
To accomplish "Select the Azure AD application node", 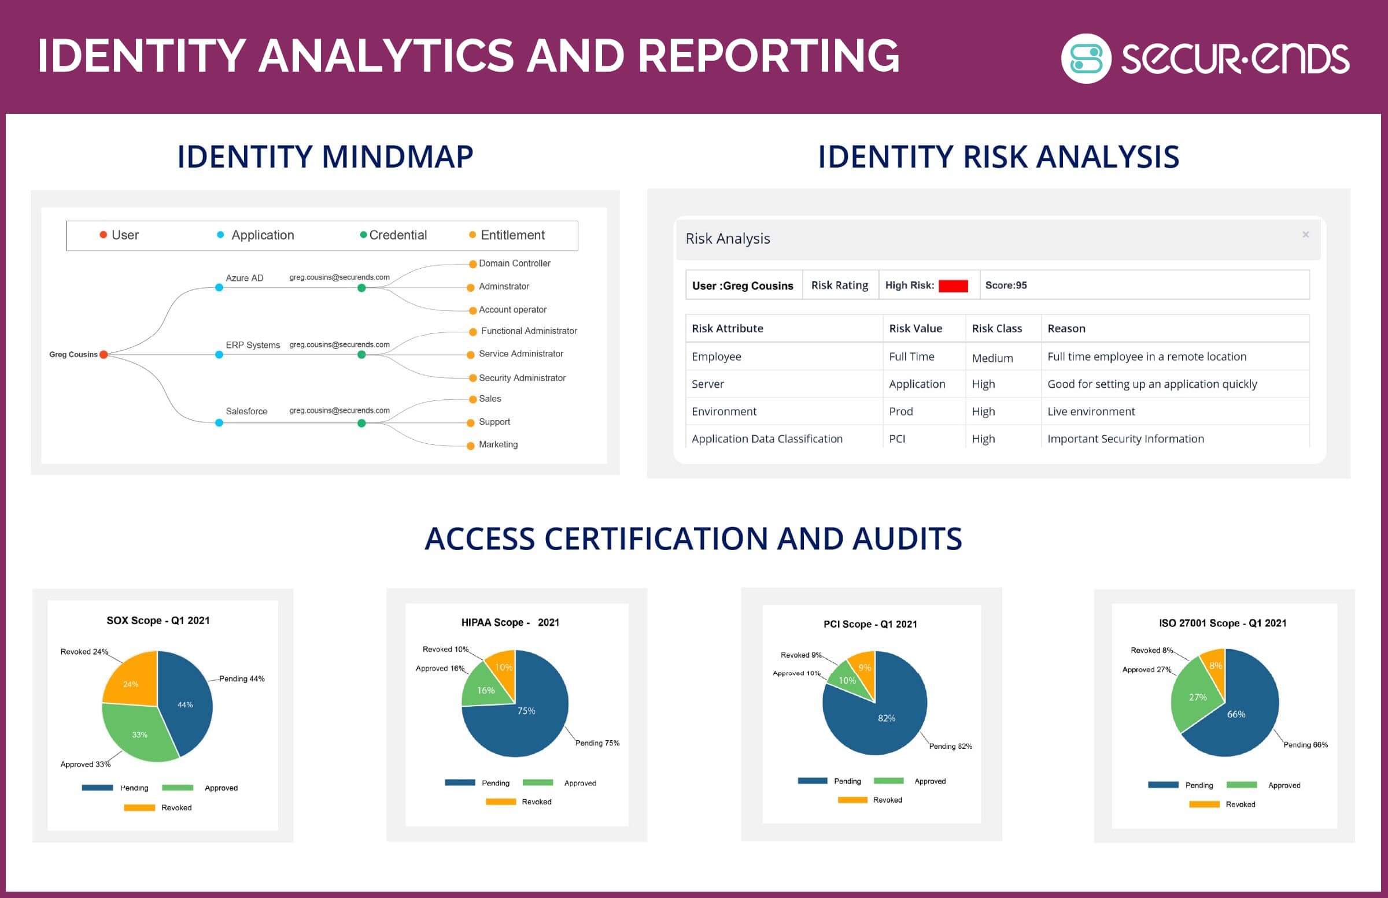I will click(x=219, y=287).
